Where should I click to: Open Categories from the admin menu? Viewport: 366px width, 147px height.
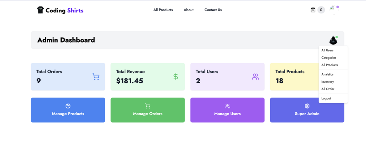[329, 57]
